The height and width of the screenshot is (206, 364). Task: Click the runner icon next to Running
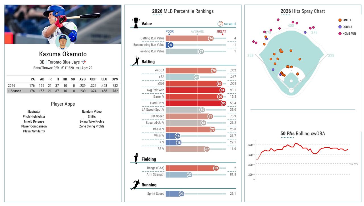135,184
